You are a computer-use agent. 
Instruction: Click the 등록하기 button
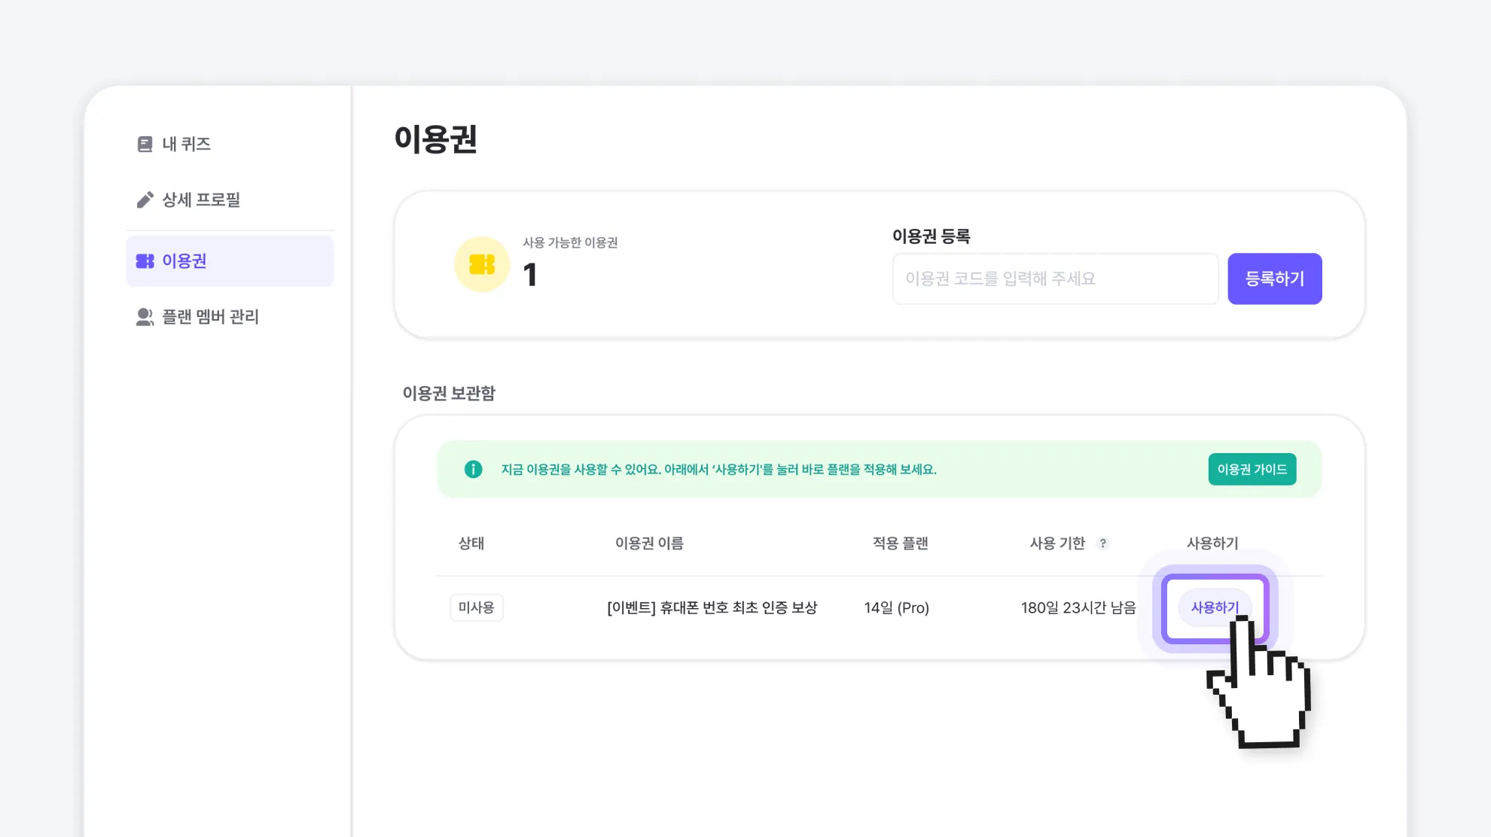[1274, 278]
